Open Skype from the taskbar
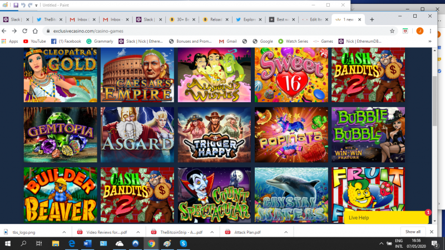 (x=184, y=243)
